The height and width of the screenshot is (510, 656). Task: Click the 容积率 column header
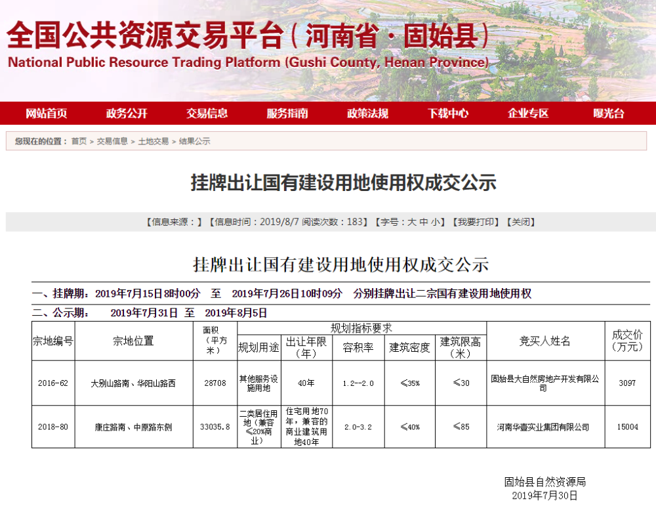[358, 347]
